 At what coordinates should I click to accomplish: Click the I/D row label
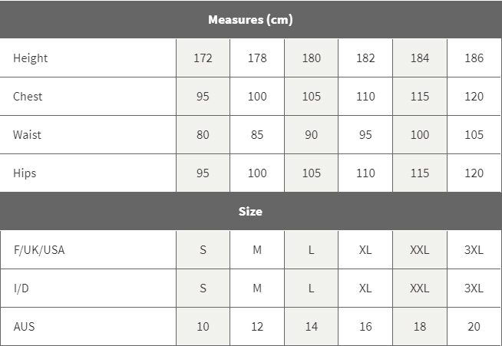(21, 288)
